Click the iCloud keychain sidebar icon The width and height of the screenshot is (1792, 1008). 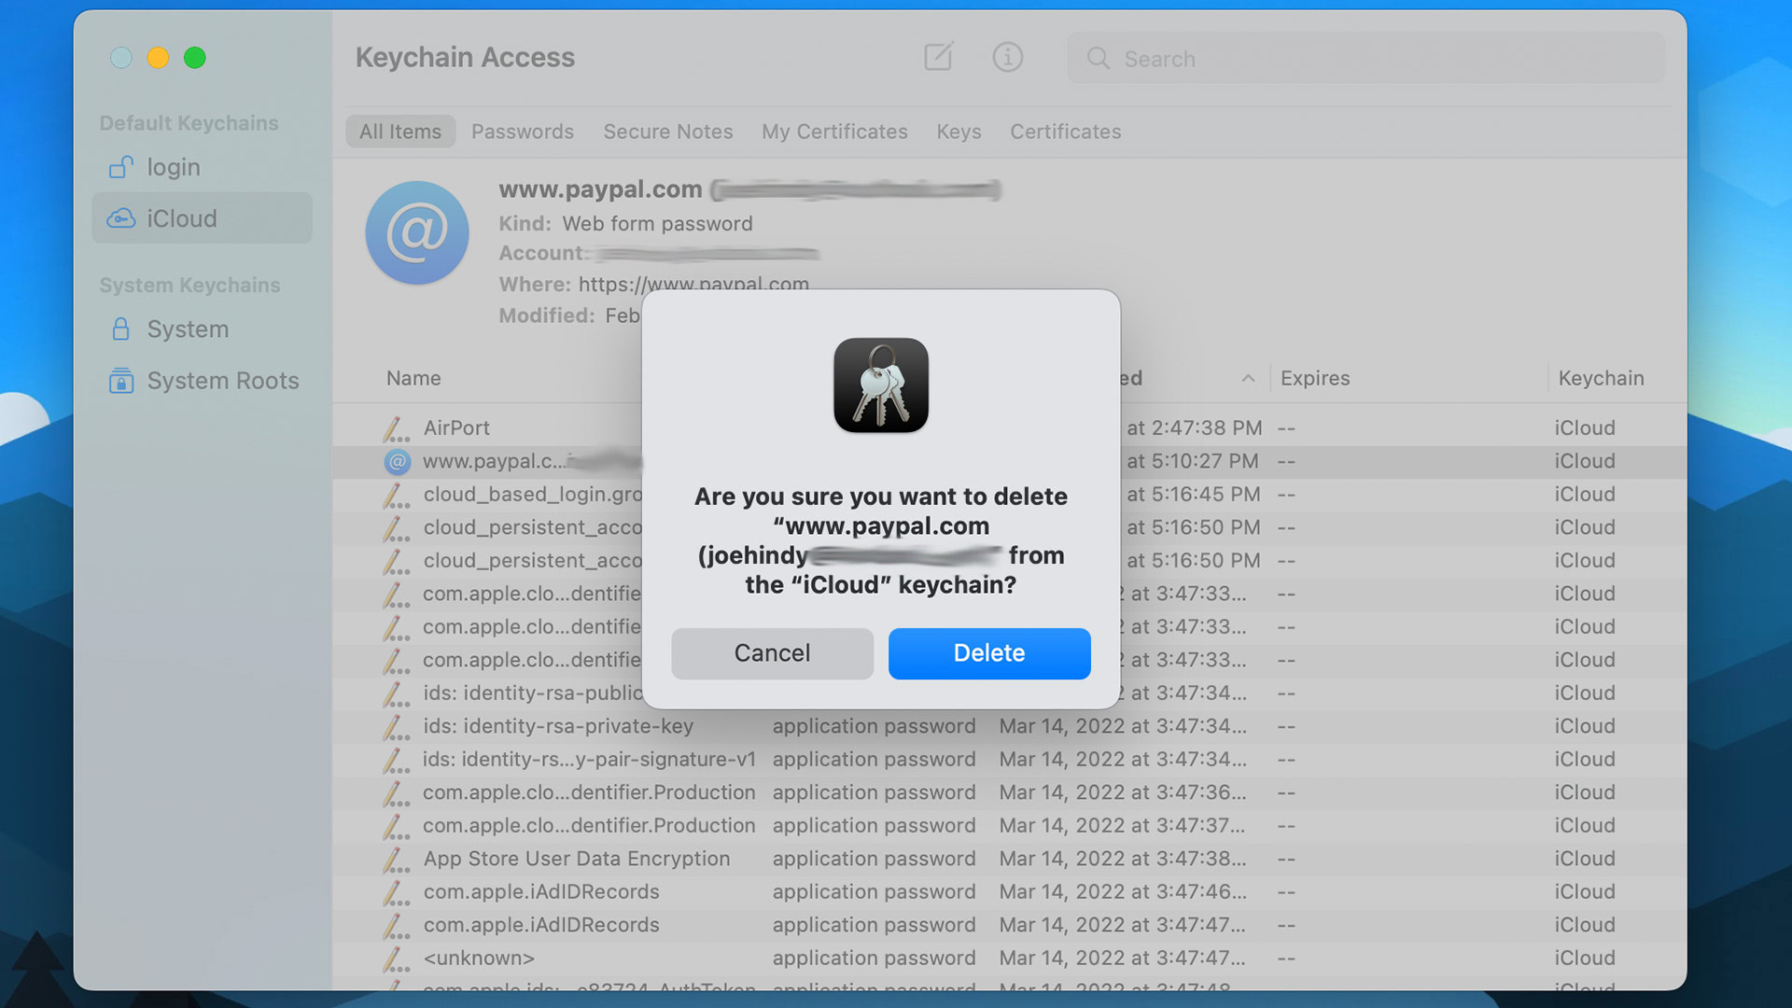(x=122, y=217)
